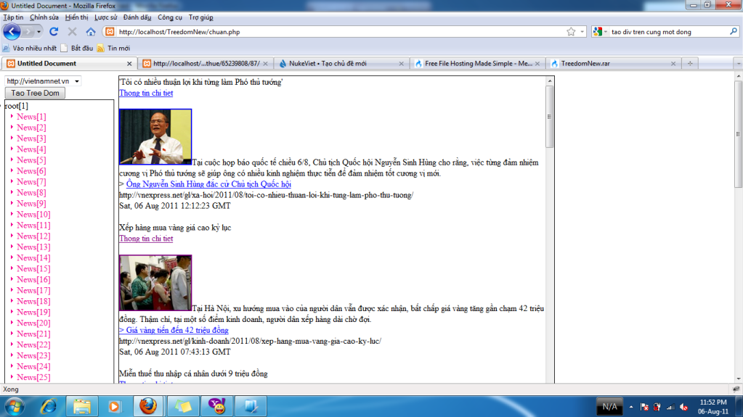Screen dimensions: 743x417
Task: Open the Đánh dấu menu
Action: (137, 17)
